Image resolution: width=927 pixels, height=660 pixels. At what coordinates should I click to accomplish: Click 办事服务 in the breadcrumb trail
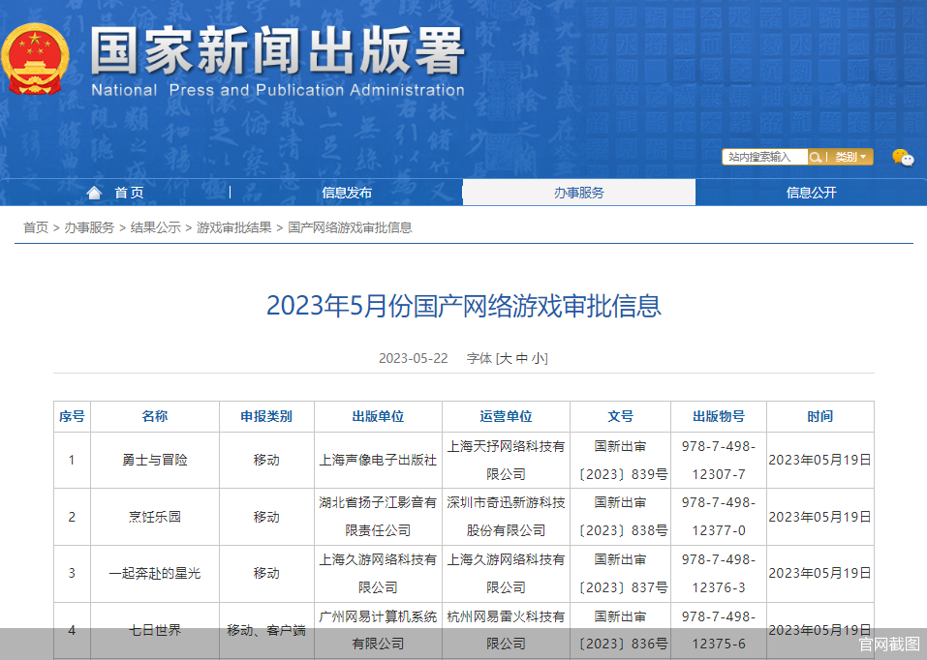[85, 227]
